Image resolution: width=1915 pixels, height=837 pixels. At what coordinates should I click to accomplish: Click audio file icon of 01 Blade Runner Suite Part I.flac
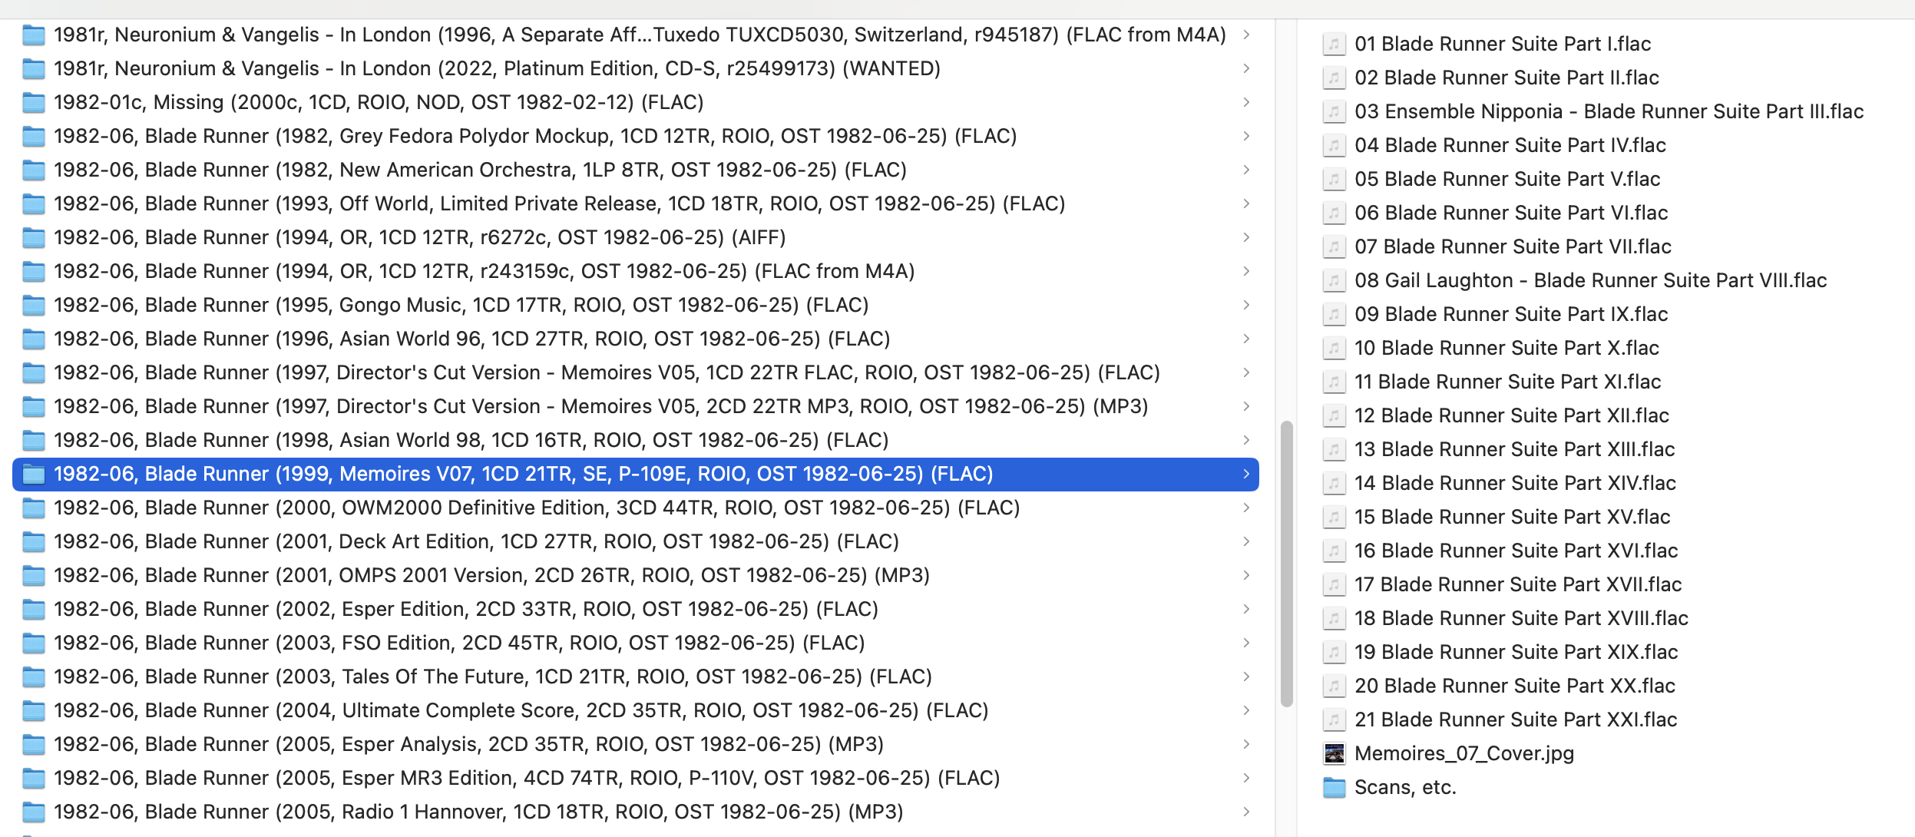click(1335, 44)
